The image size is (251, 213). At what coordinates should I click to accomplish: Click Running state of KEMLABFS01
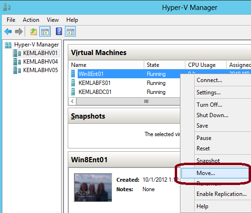[156, 83]
